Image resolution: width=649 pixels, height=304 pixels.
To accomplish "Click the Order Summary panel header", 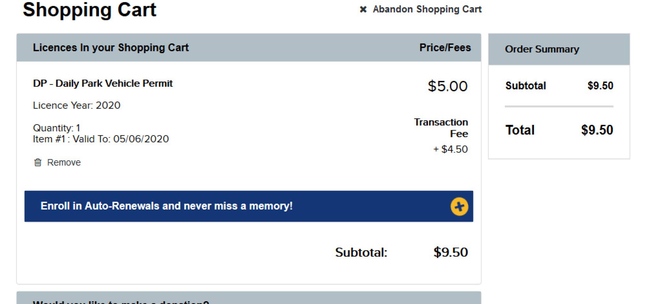I will coord(542,49).
